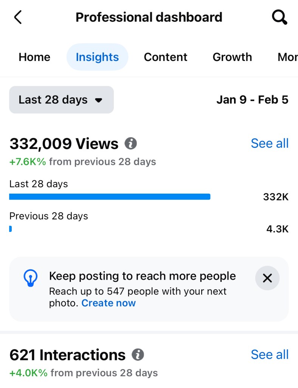Tap the Last 28 days views bar
Viewport: 298px width, 388px height.
coord(110,197)
